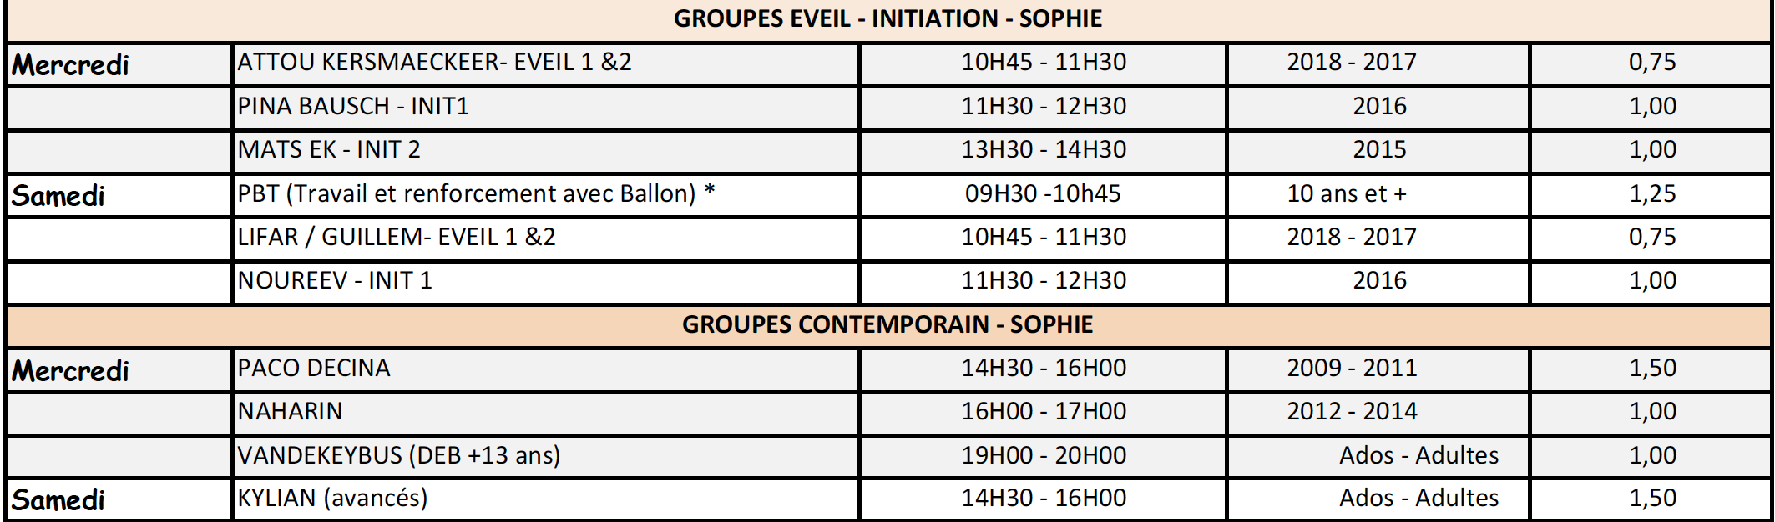This screenshot has height=522, width=1775.
Task: Click the 13H30 - 14H30 time cell
Action: pos(1044,150)
